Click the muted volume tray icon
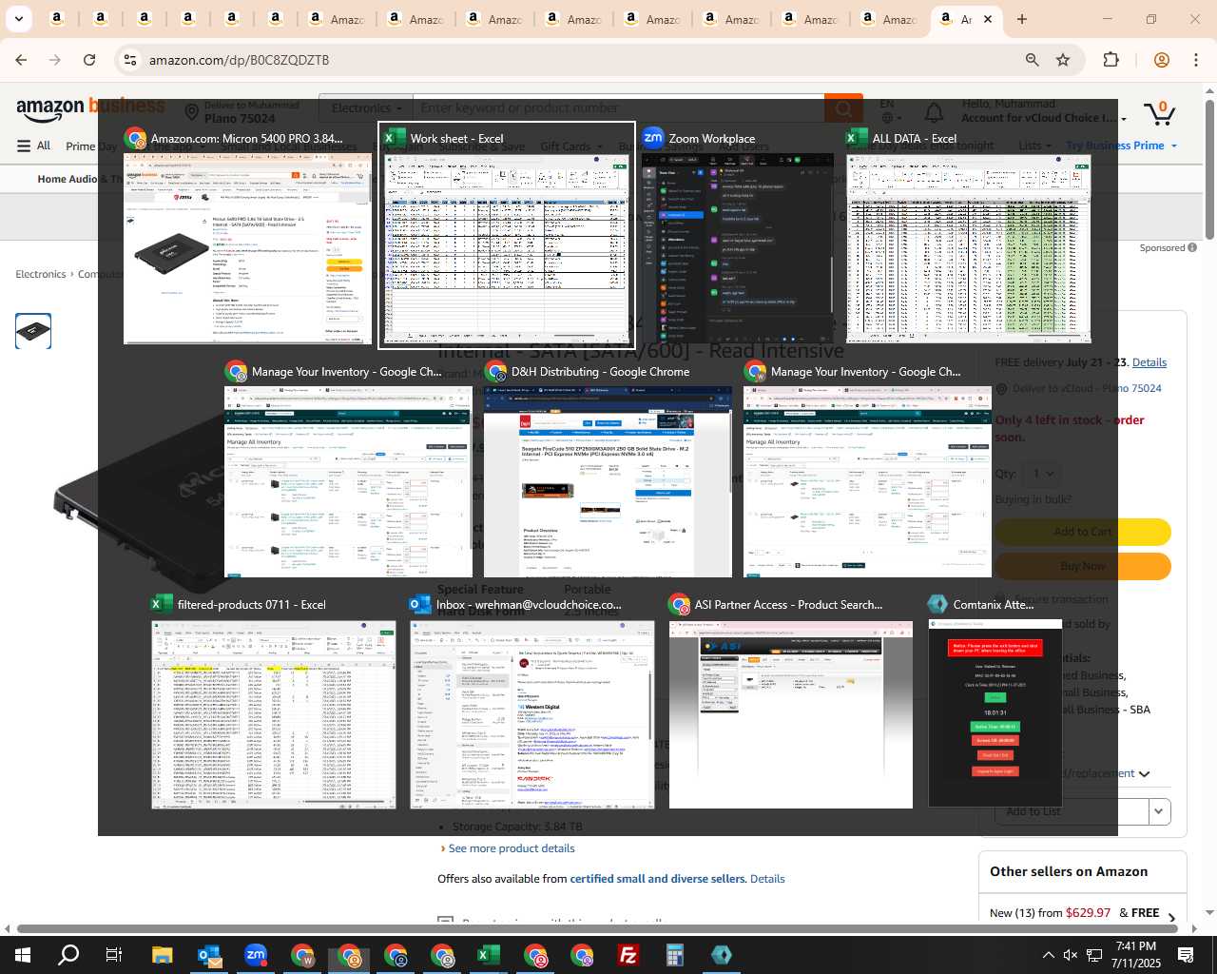The image size is (1217, 974). coord(1071,955)
